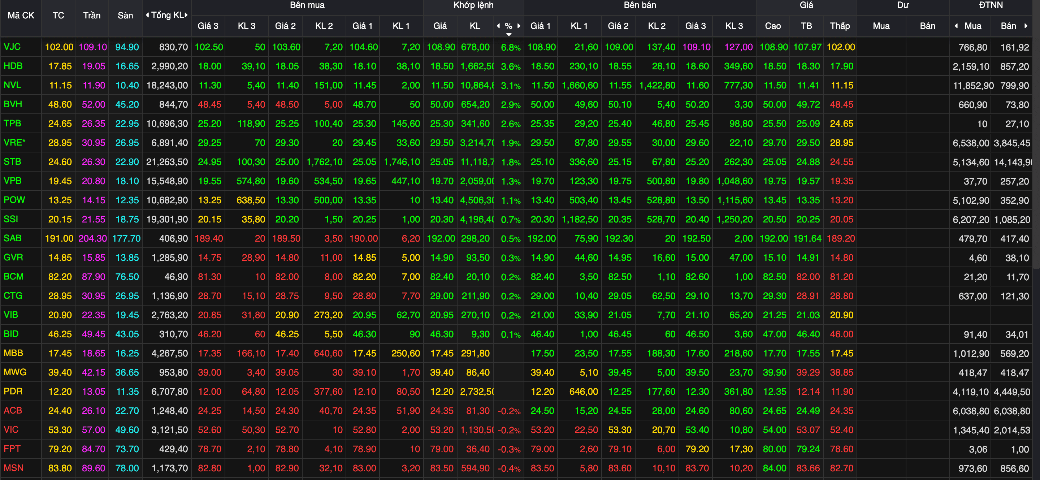The image size is (1040, 480).
Task: Click FPT percent change -0.3%
Action: tap(509, 449)
